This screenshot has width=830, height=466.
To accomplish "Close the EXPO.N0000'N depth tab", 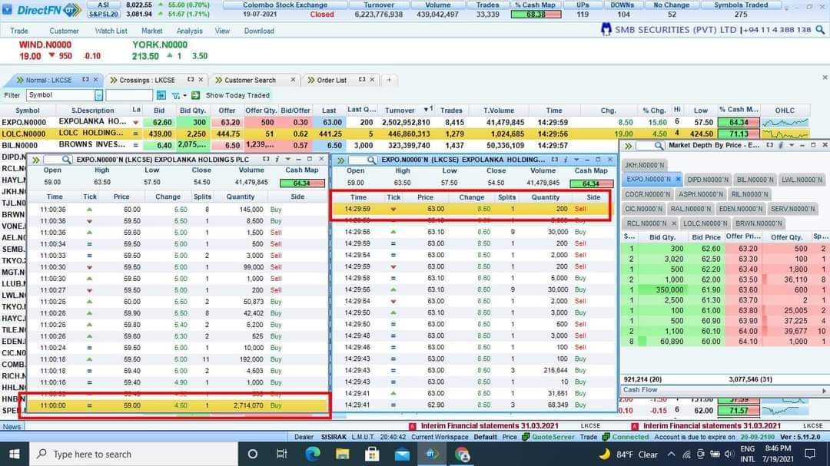I will pyautogui.click(x=678, y=180).
